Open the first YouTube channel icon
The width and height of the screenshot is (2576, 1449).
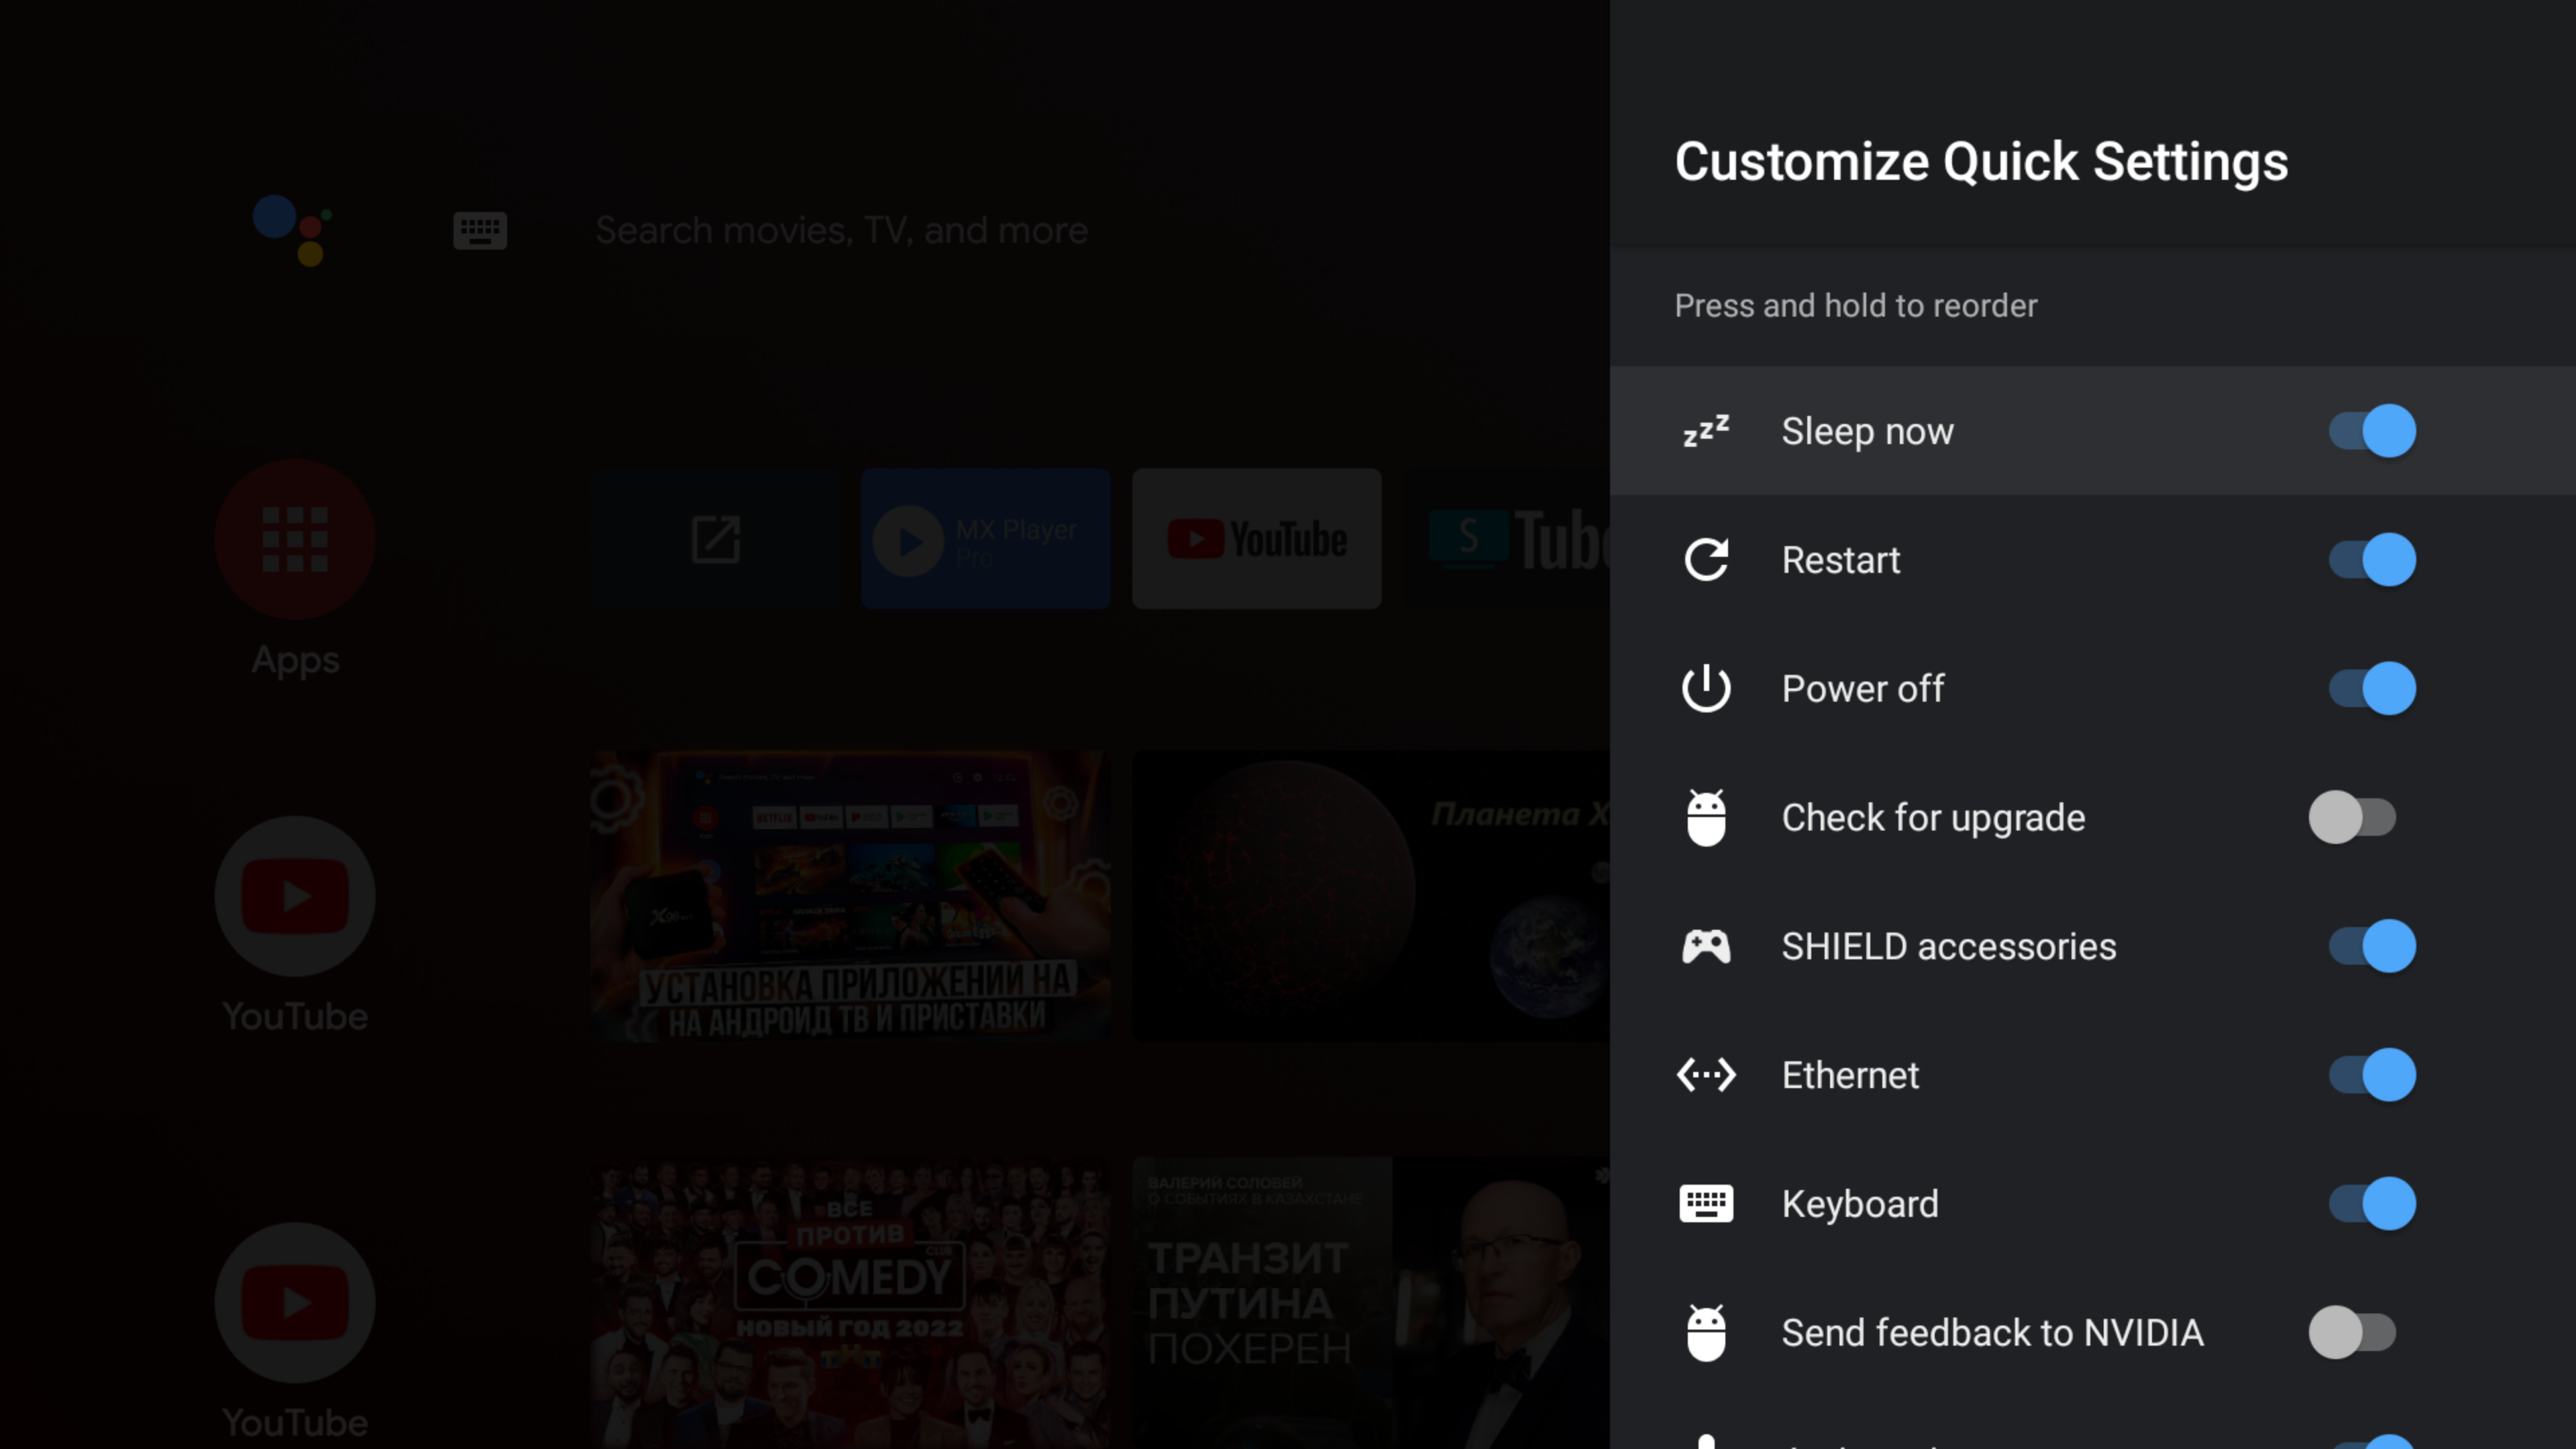click(295, 896)
